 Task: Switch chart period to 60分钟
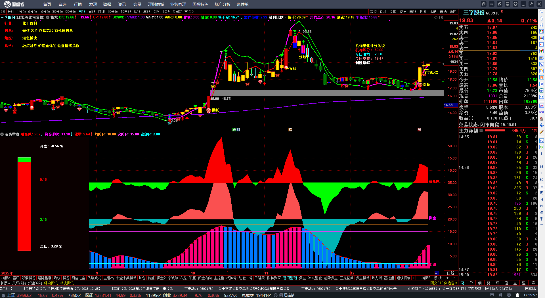pos(71,12)
